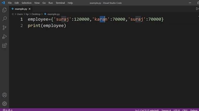Click the VS Code logo icon
The image size is (199, 111).
pyautogui.click(x=3, y=3)
